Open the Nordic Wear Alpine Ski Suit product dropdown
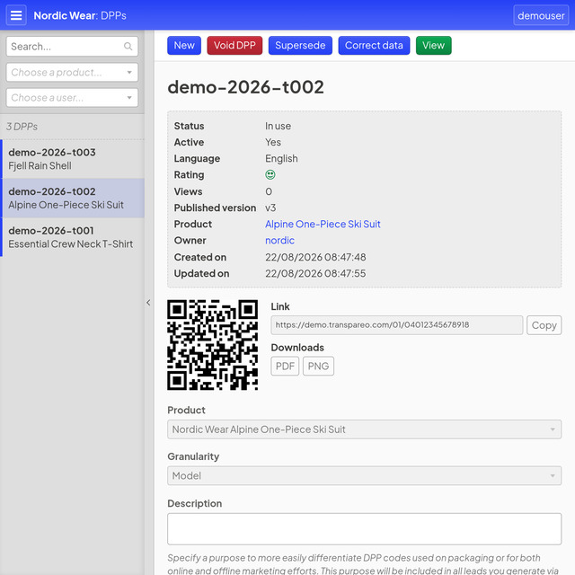Image resolution: width=575 pixels, height=575 pixels. (x=364, y=429)
